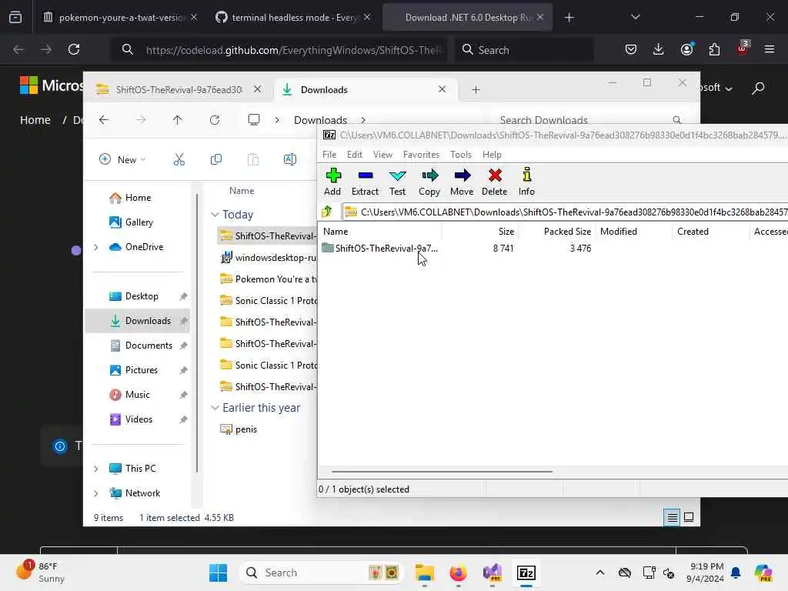
Task: Sort by the Size column in 7-Zip
Action: (x=480, y=231)
